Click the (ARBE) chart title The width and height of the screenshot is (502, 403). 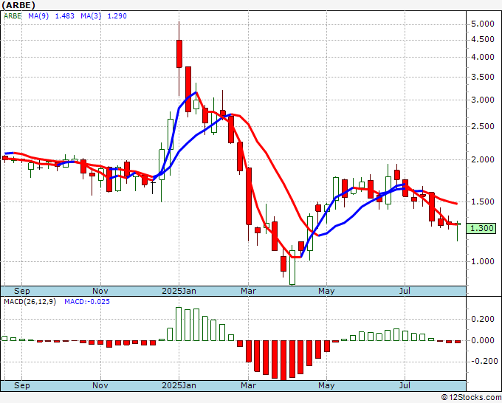point(18,5)
